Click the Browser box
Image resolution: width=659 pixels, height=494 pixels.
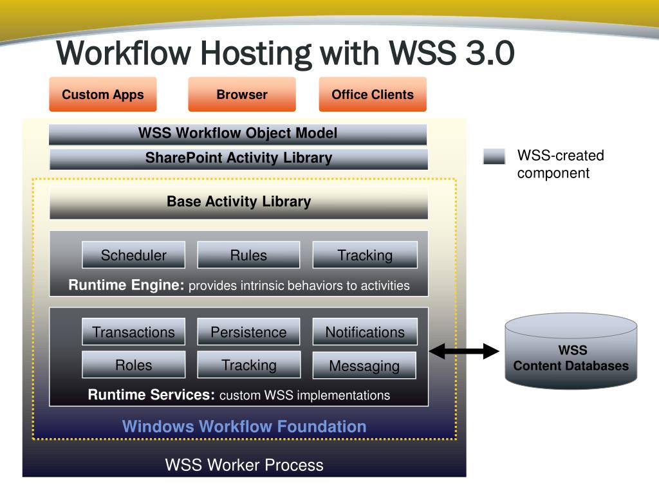[242, 95]
